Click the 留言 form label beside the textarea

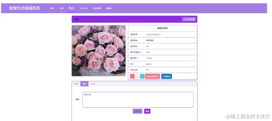pos(77,99)
